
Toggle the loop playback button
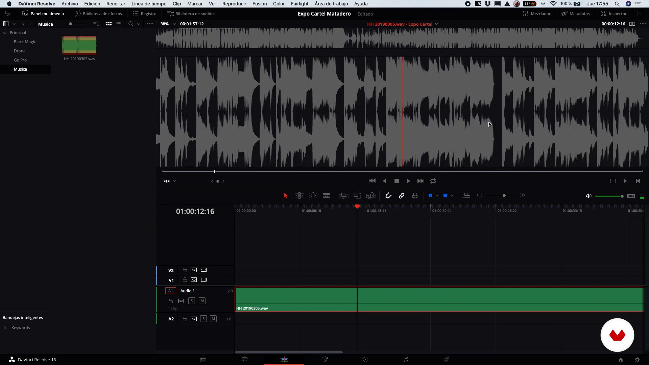(433, 181)
